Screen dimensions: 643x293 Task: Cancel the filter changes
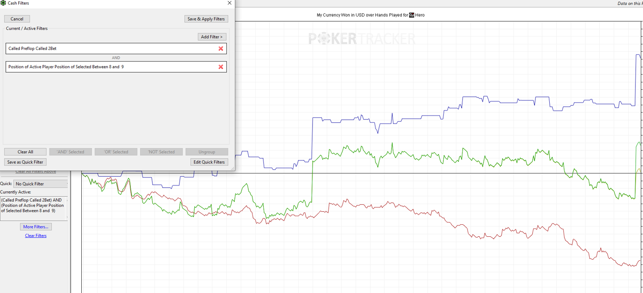17,19
